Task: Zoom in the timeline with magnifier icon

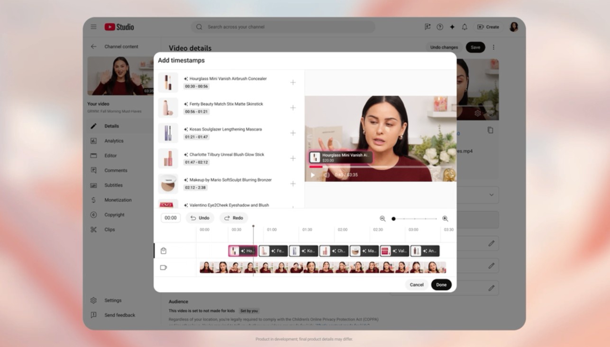Action: [445, 219]
